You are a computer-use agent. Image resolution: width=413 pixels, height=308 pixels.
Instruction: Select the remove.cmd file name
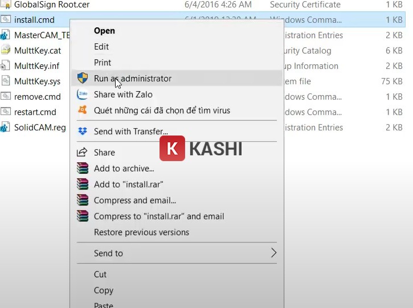point(38,97)
